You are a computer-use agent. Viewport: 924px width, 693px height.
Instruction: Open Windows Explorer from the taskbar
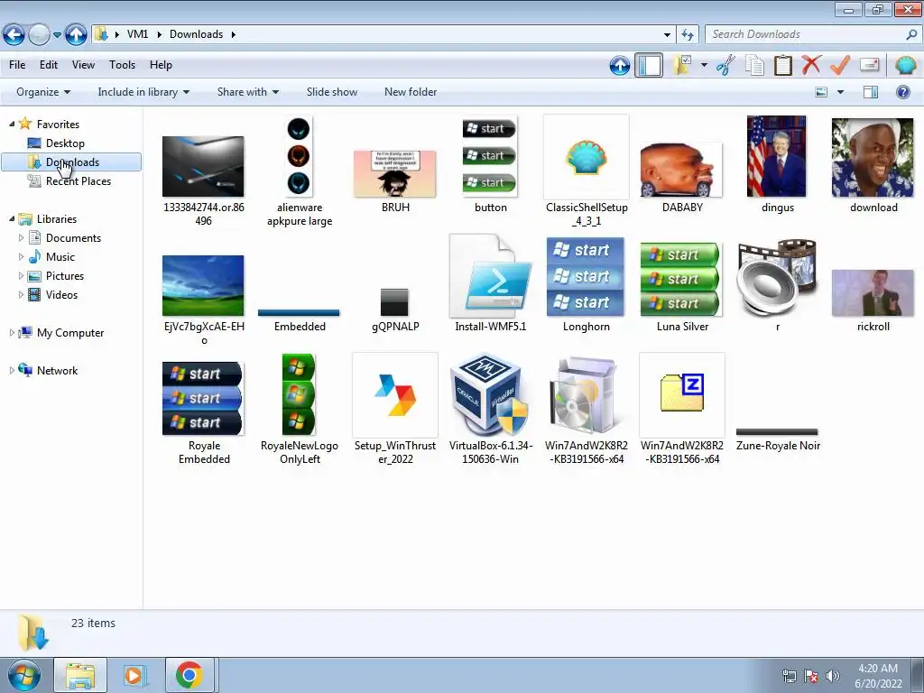tap(80, 675)
